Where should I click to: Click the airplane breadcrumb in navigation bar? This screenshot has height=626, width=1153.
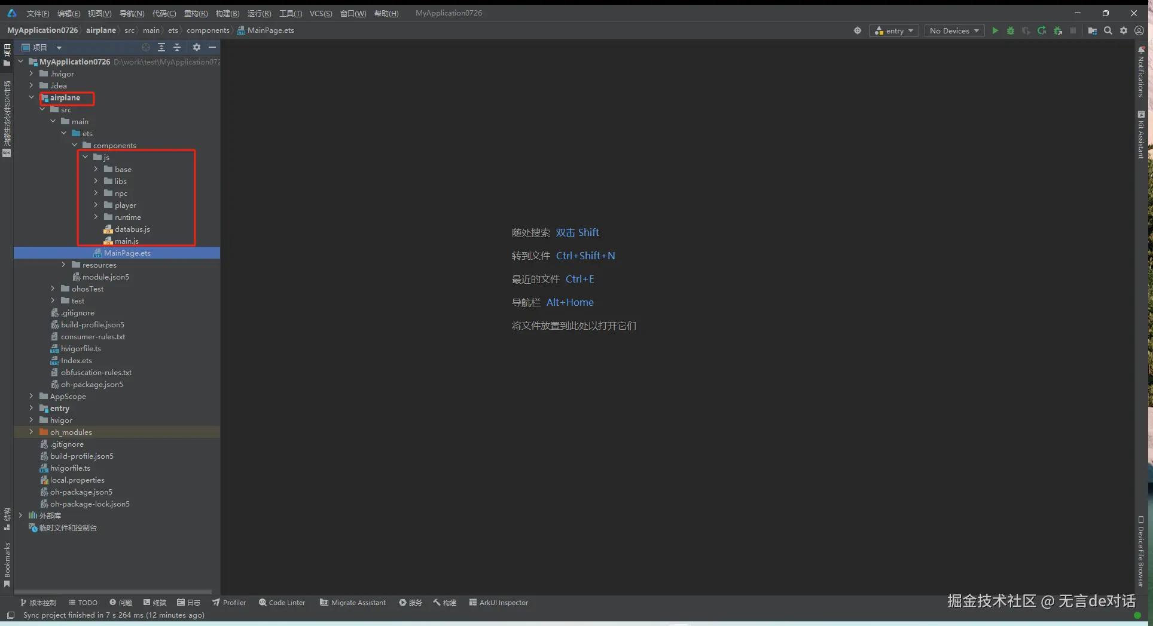(x=100, y=30)
